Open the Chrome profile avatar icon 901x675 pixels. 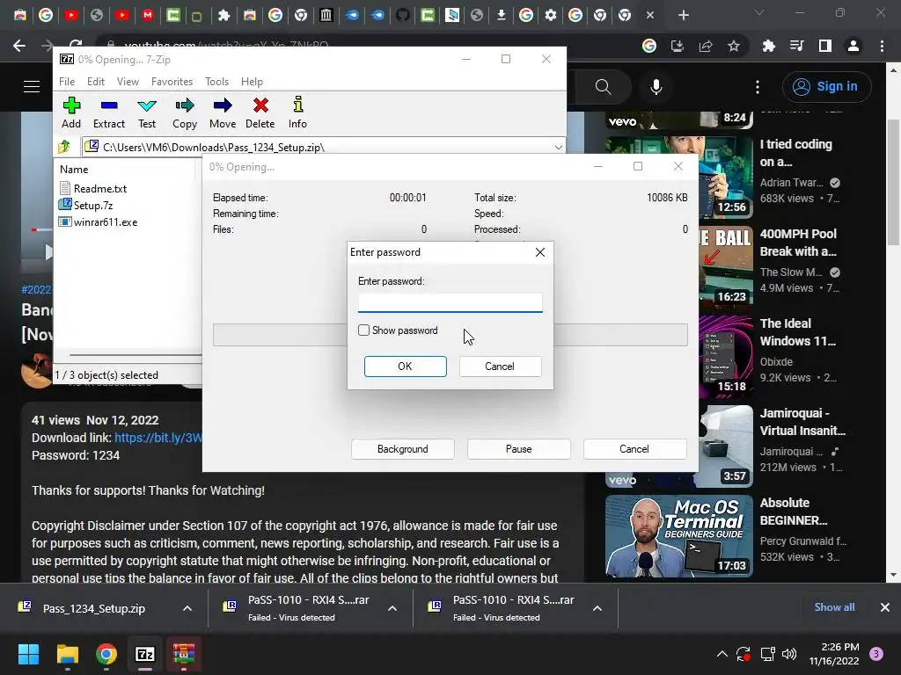[x=853, y=46]
